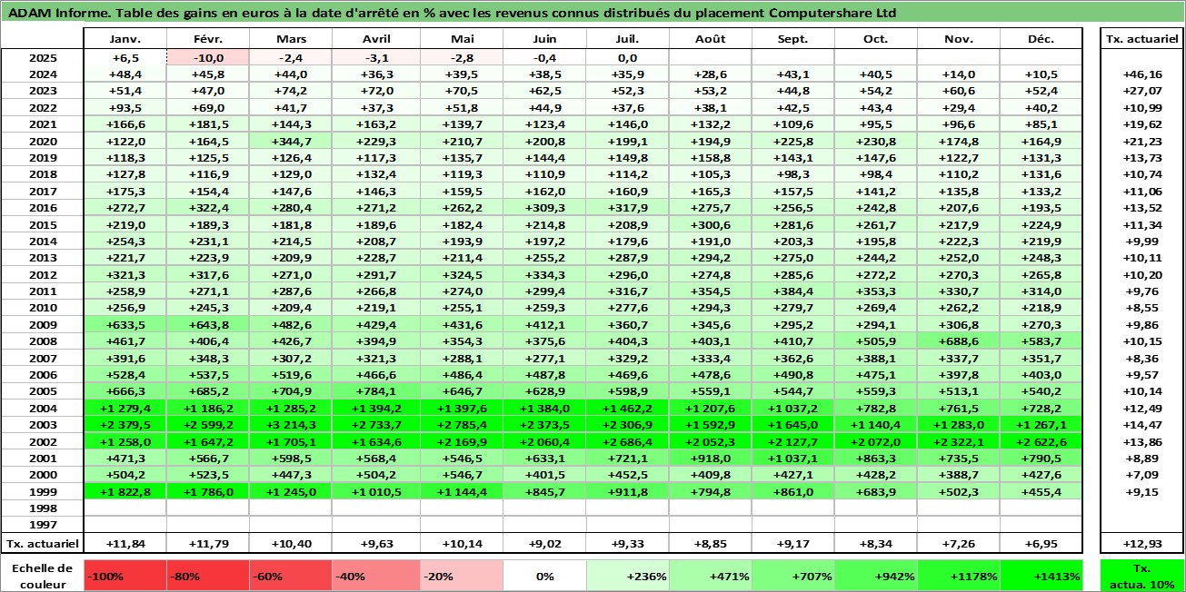Select the 2025 Janv. cell showing +6,5
The height and width of the screenshot is (592, 1186).
point(125,57)
